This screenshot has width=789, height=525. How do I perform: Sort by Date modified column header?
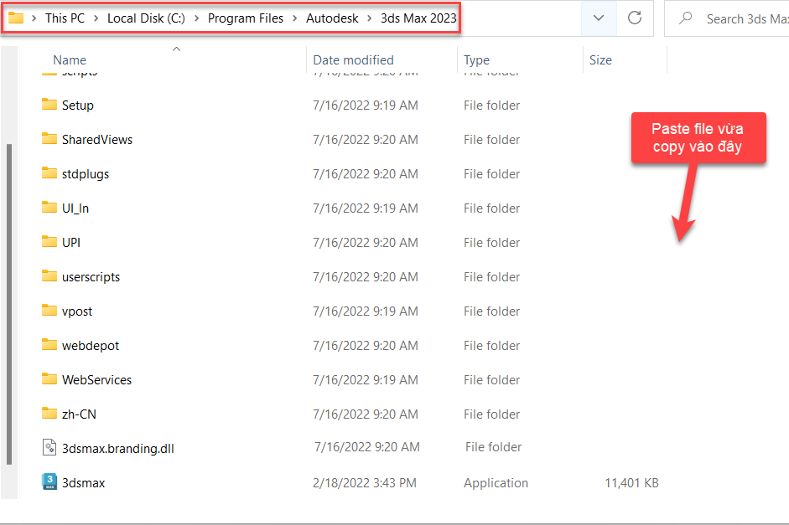353,60
